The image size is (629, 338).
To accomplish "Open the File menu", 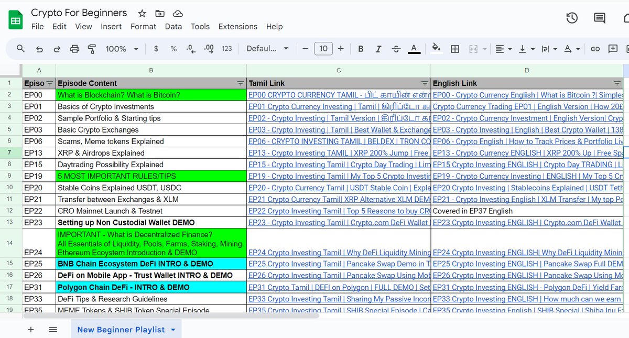I will [37, 27].
